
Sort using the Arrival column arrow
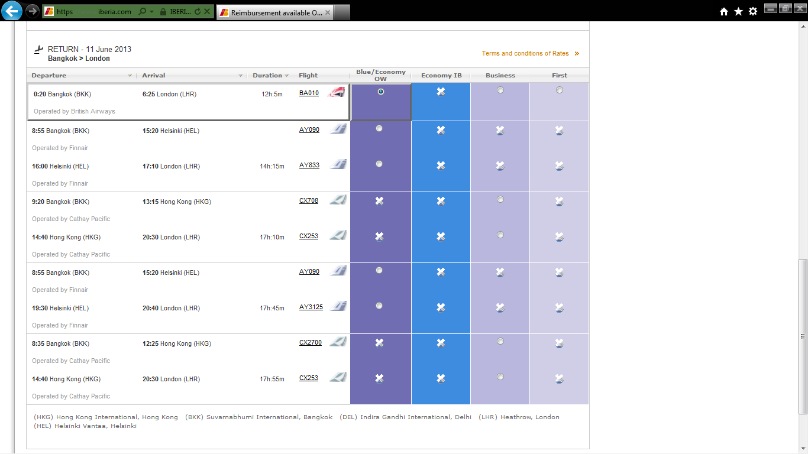tap(241, 76)
